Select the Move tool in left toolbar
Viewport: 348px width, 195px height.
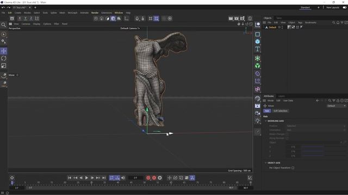click(4, 51)
